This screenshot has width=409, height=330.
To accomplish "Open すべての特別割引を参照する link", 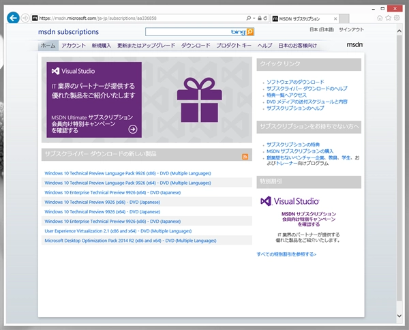I will [x=286, y=254].
